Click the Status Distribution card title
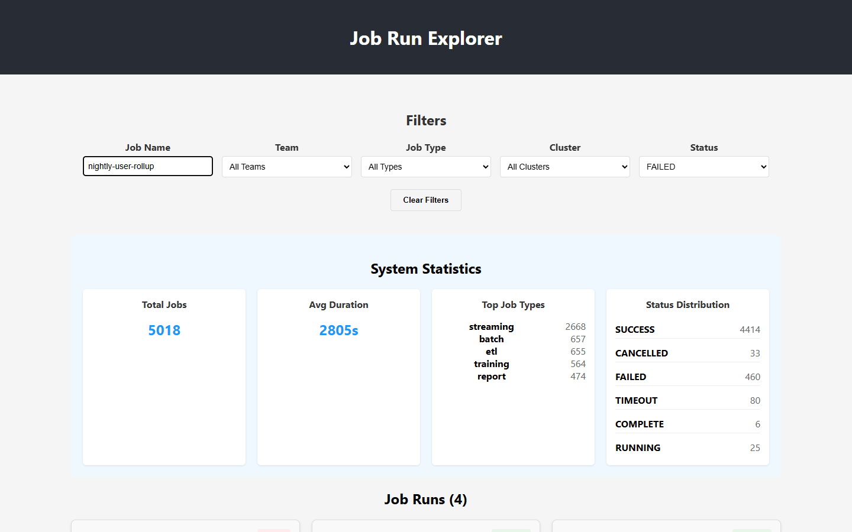Viewport: 852px width, 532px height. tap(688, 305)
